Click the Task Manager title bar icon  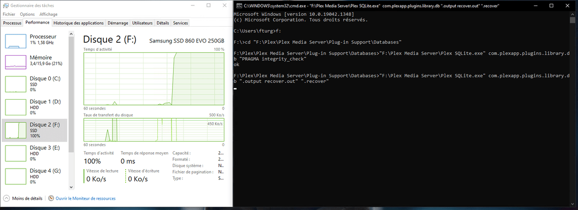(6, 5)
